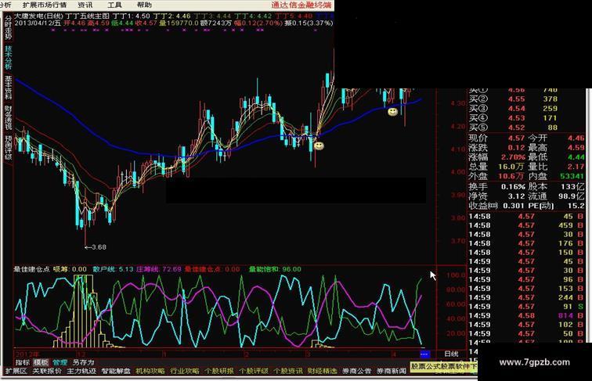The image size is (592, 381).
Task: Open the 扩展区 bottom tab
Action: coord(16,371)
